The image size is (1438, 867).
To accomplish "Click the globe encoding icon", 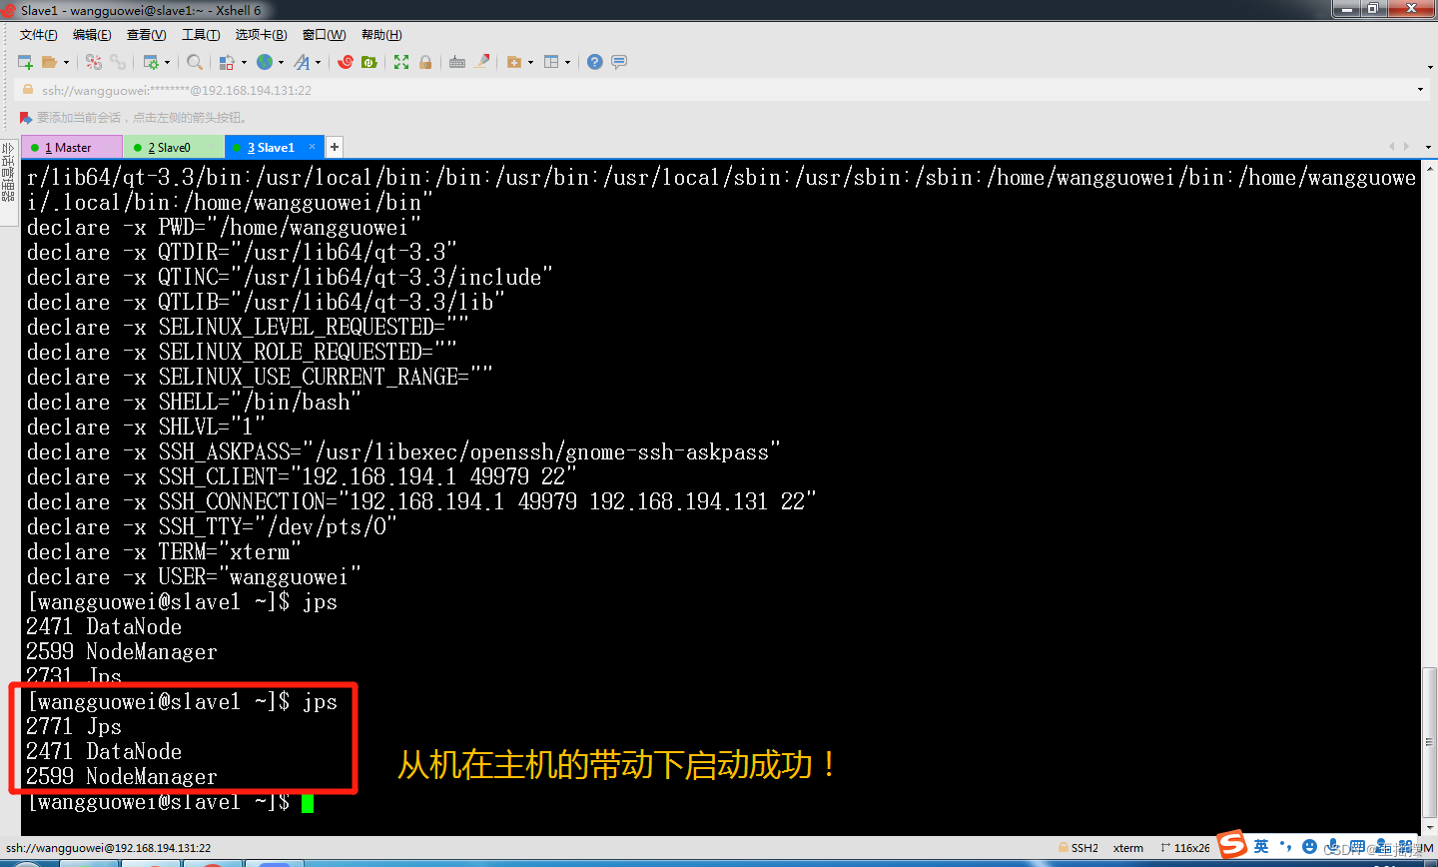I will click(265, 62).
